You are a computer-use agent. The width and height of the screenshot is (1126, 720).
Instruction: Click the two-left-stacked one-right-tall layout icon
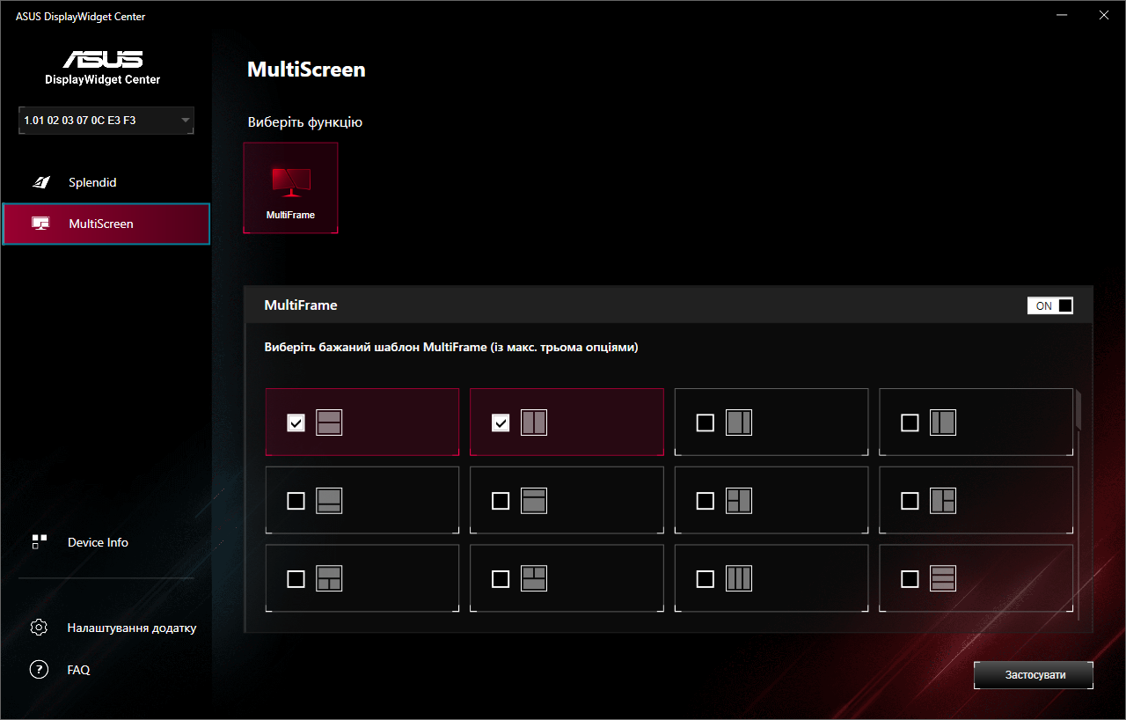click(739, 501)
